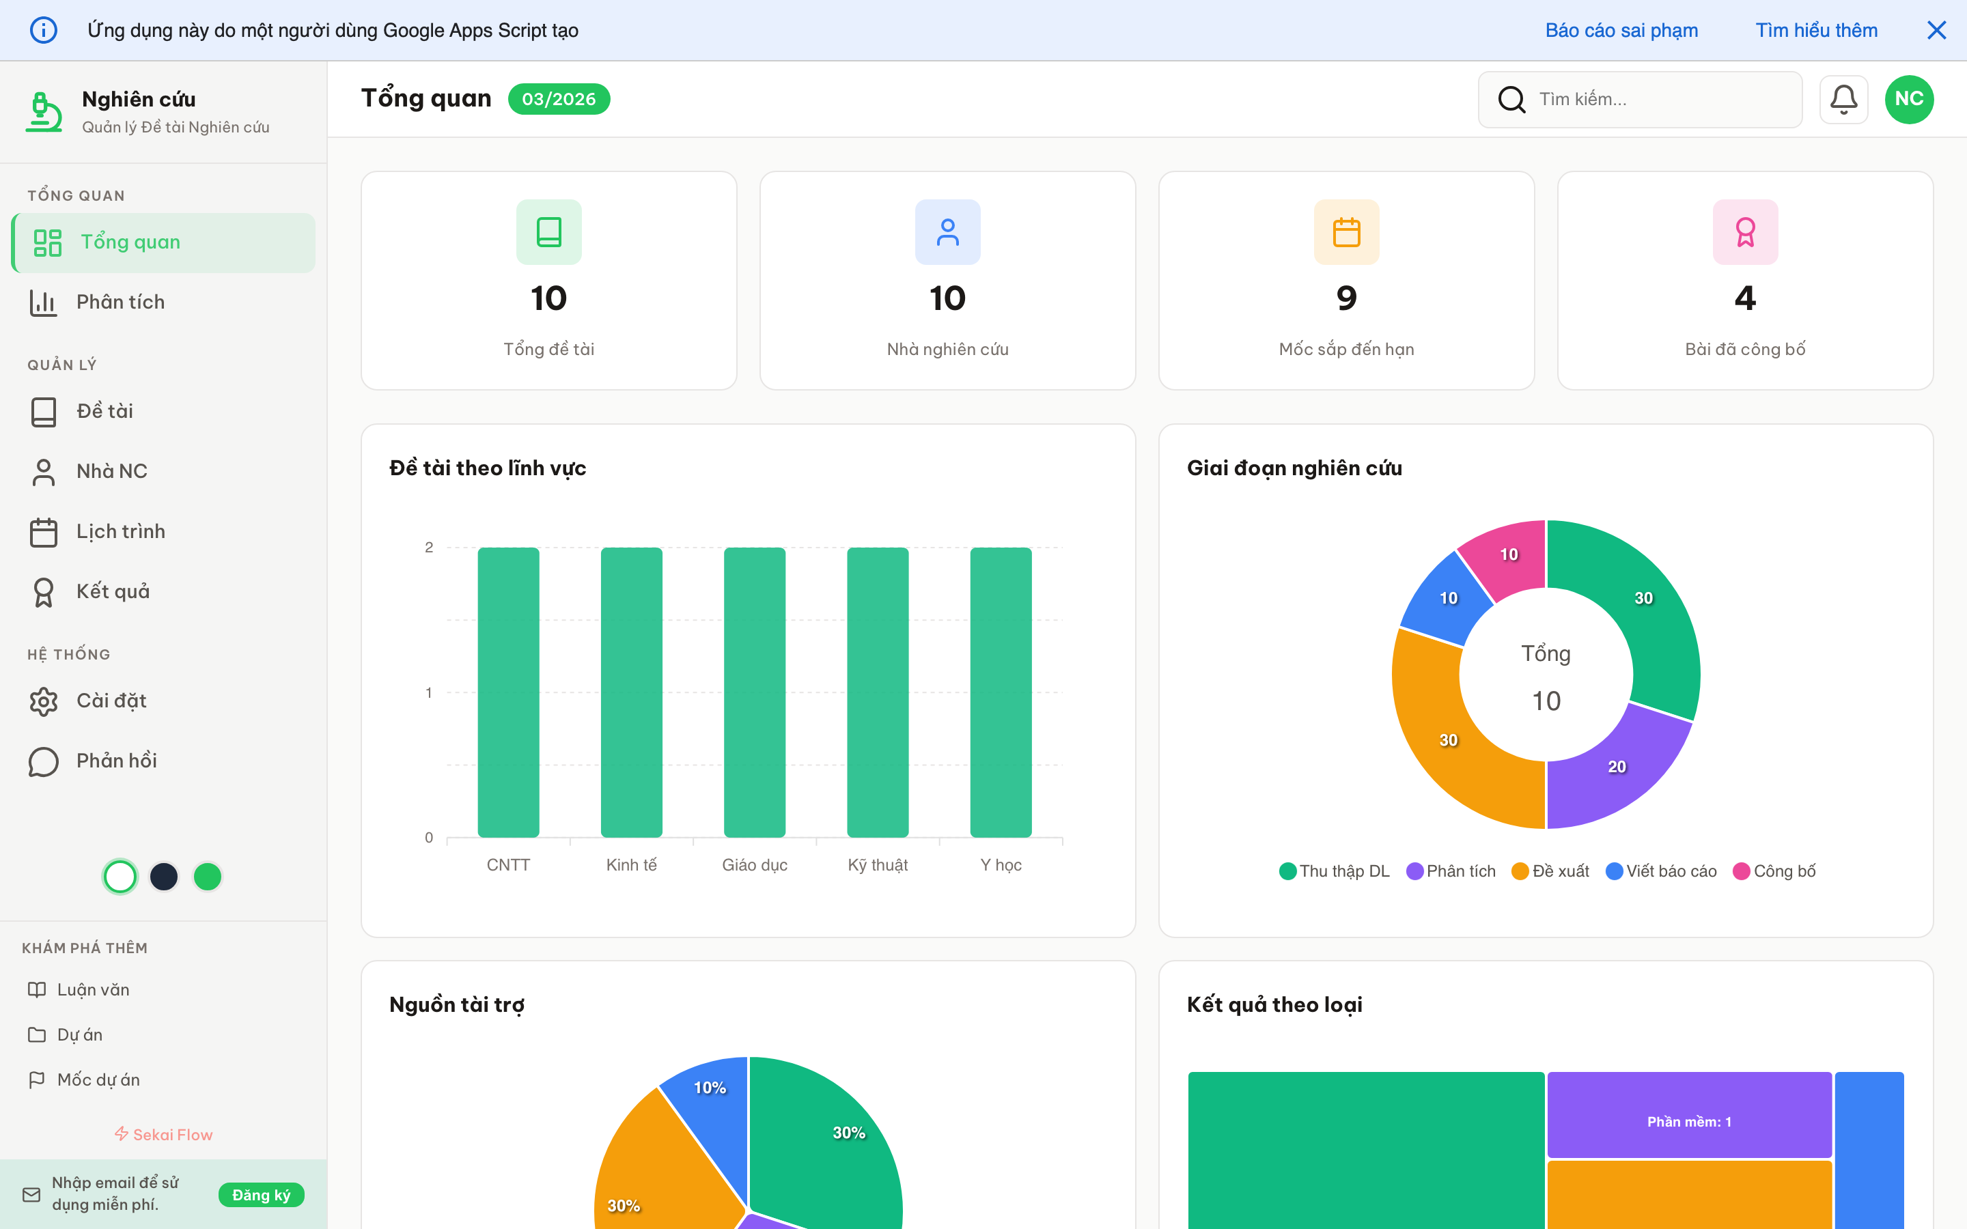Switch to the dark theme circle

tap(164, 876)
